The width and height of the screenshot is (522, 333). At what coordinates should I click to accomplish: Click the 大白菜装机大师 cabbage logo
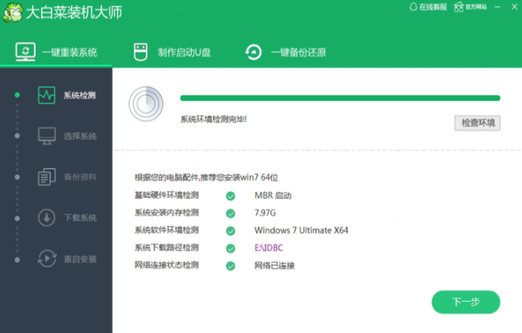tap(12, 14)
